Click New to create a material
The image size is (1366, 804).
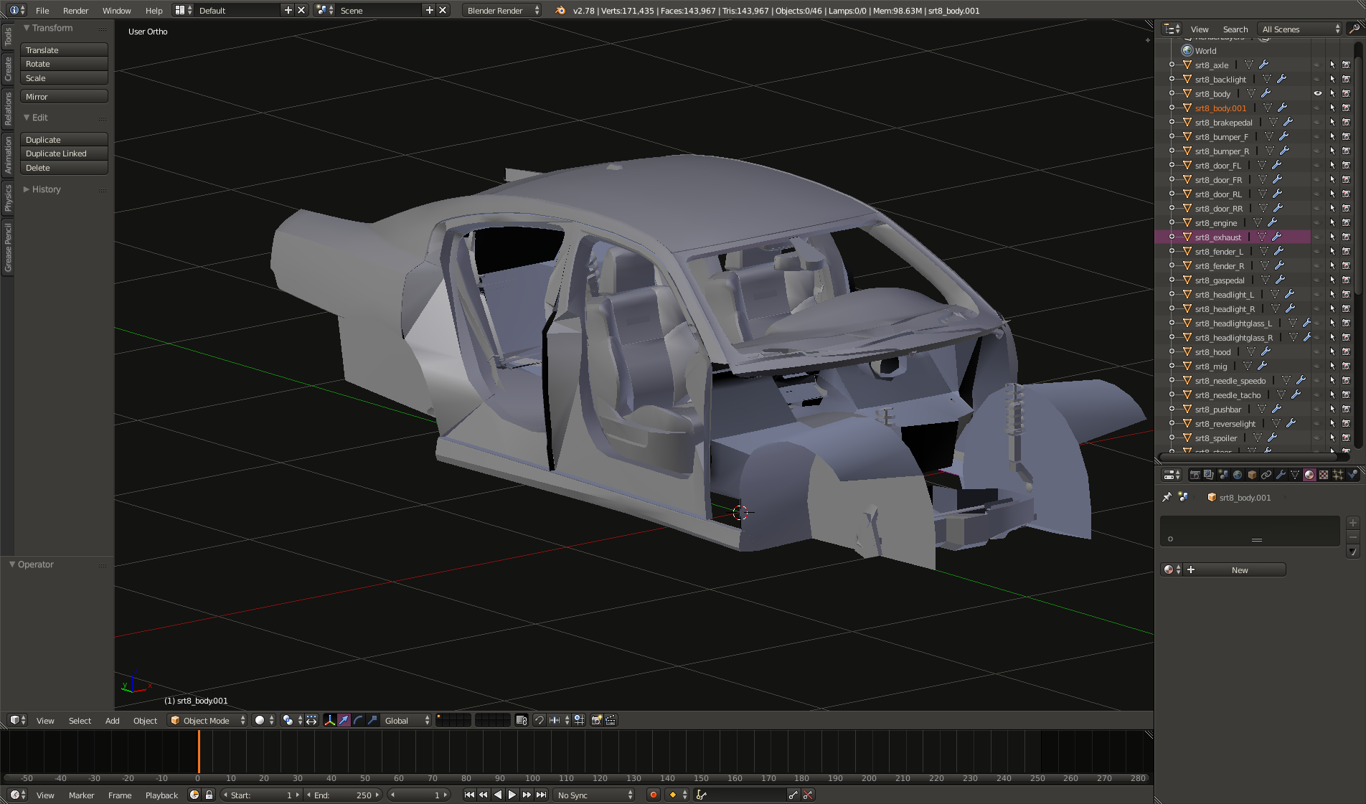click(1239, 569)
